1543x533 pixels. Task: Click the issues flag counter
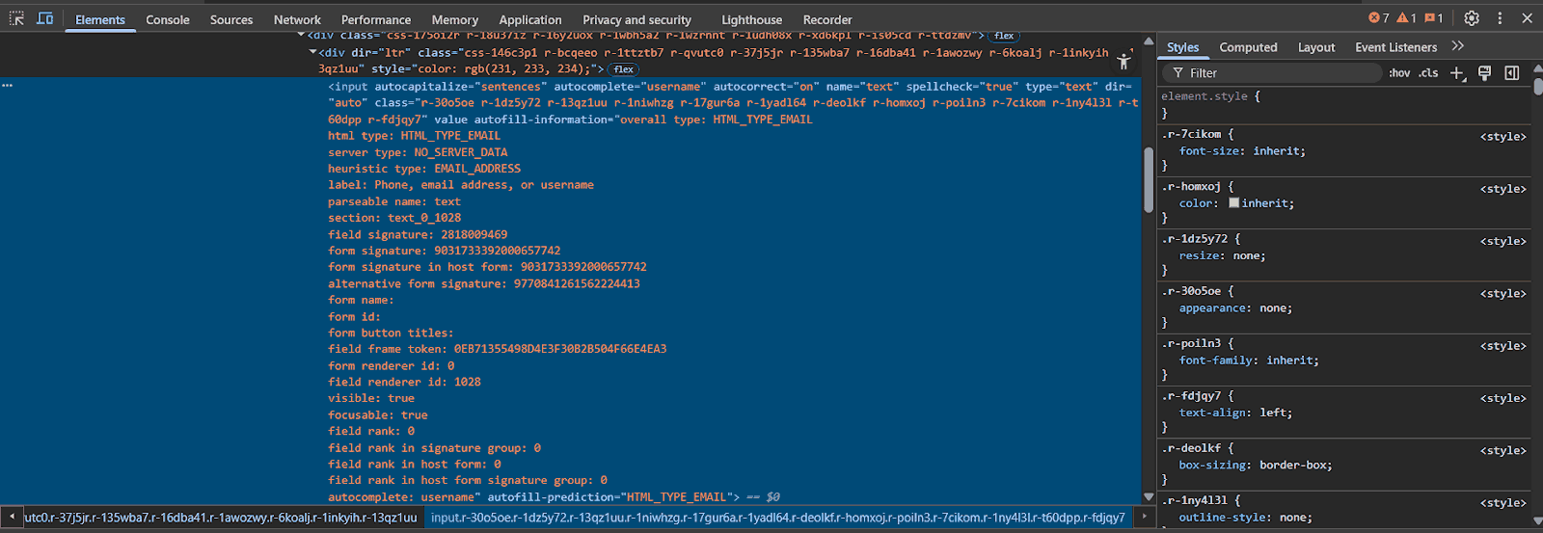[x=1434, y=18]
